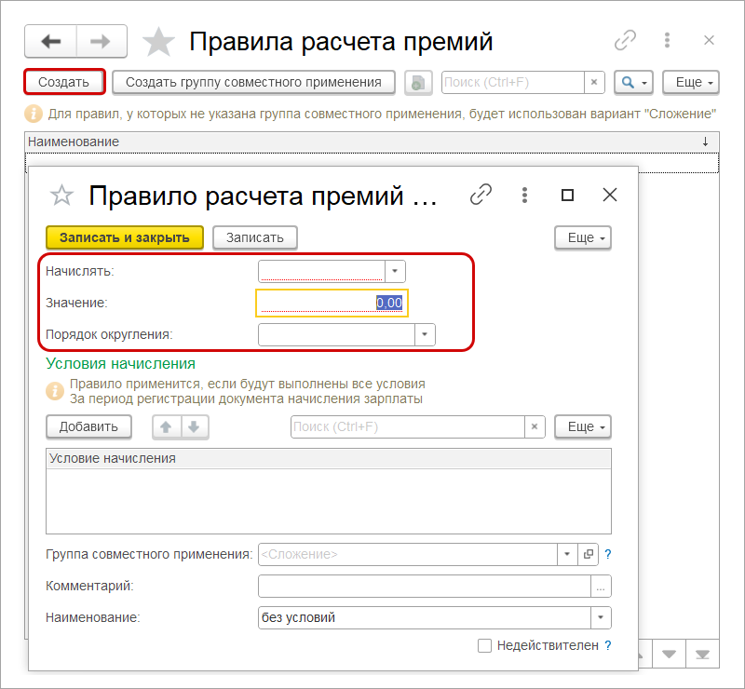The height and width of the screenshot is (689, 745).
Task: Expand the 'Группа совместного применения' dropdown
Action: pyautogui.click(x=567, y=555)
